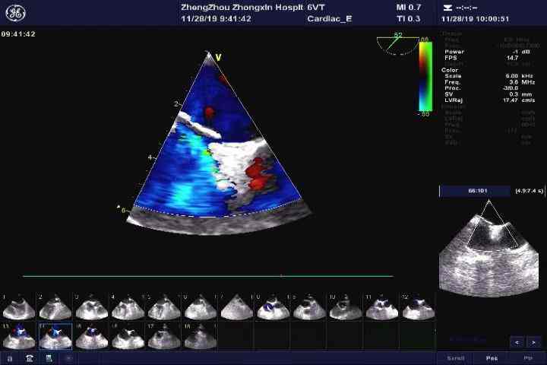Select the Scroll tab at bottom right
Screen dimensions: 547x365
click(x=454, y=357)
